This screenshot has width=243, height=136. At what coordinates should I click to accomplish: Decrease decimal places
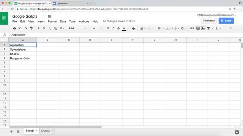pos(50,28)
